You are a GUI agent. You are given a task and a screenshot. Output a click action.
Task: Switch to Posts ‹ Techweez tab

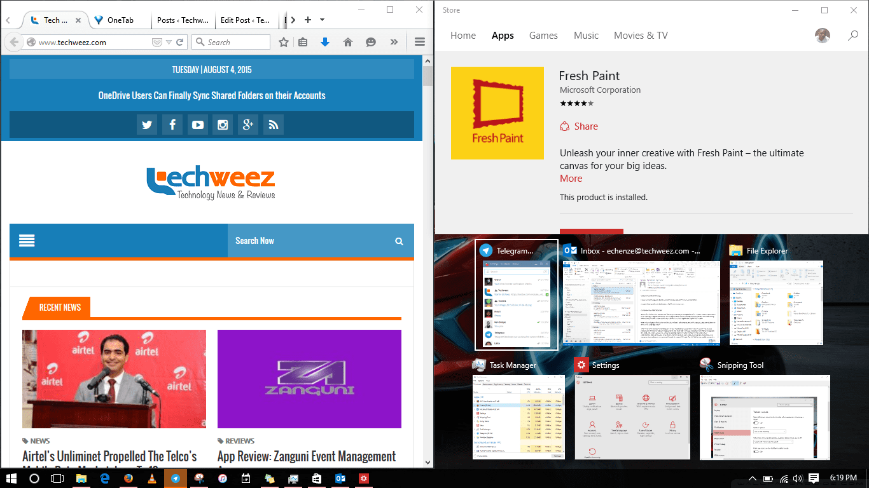tap(183, 20)
